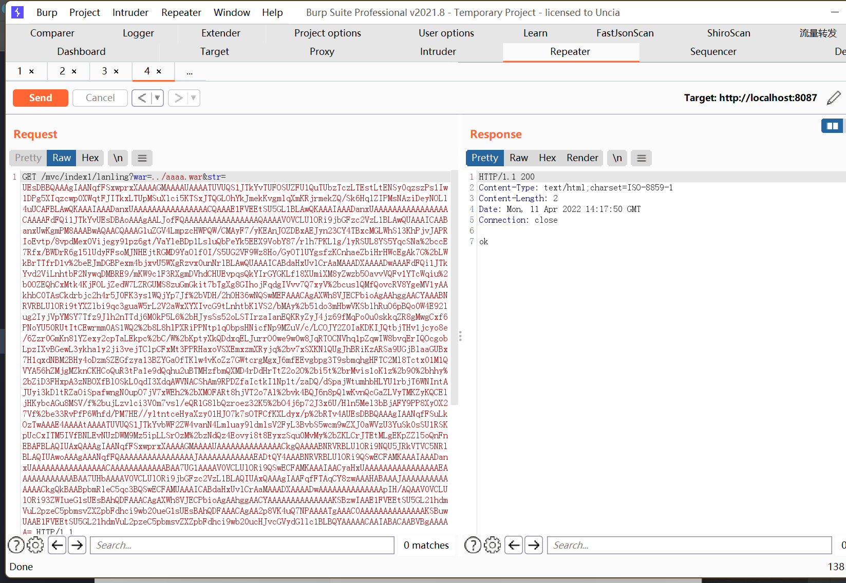Toggle the response \n non-printable characters button
Viewport: 846px width, 583px height.
[x=617, y=158]
